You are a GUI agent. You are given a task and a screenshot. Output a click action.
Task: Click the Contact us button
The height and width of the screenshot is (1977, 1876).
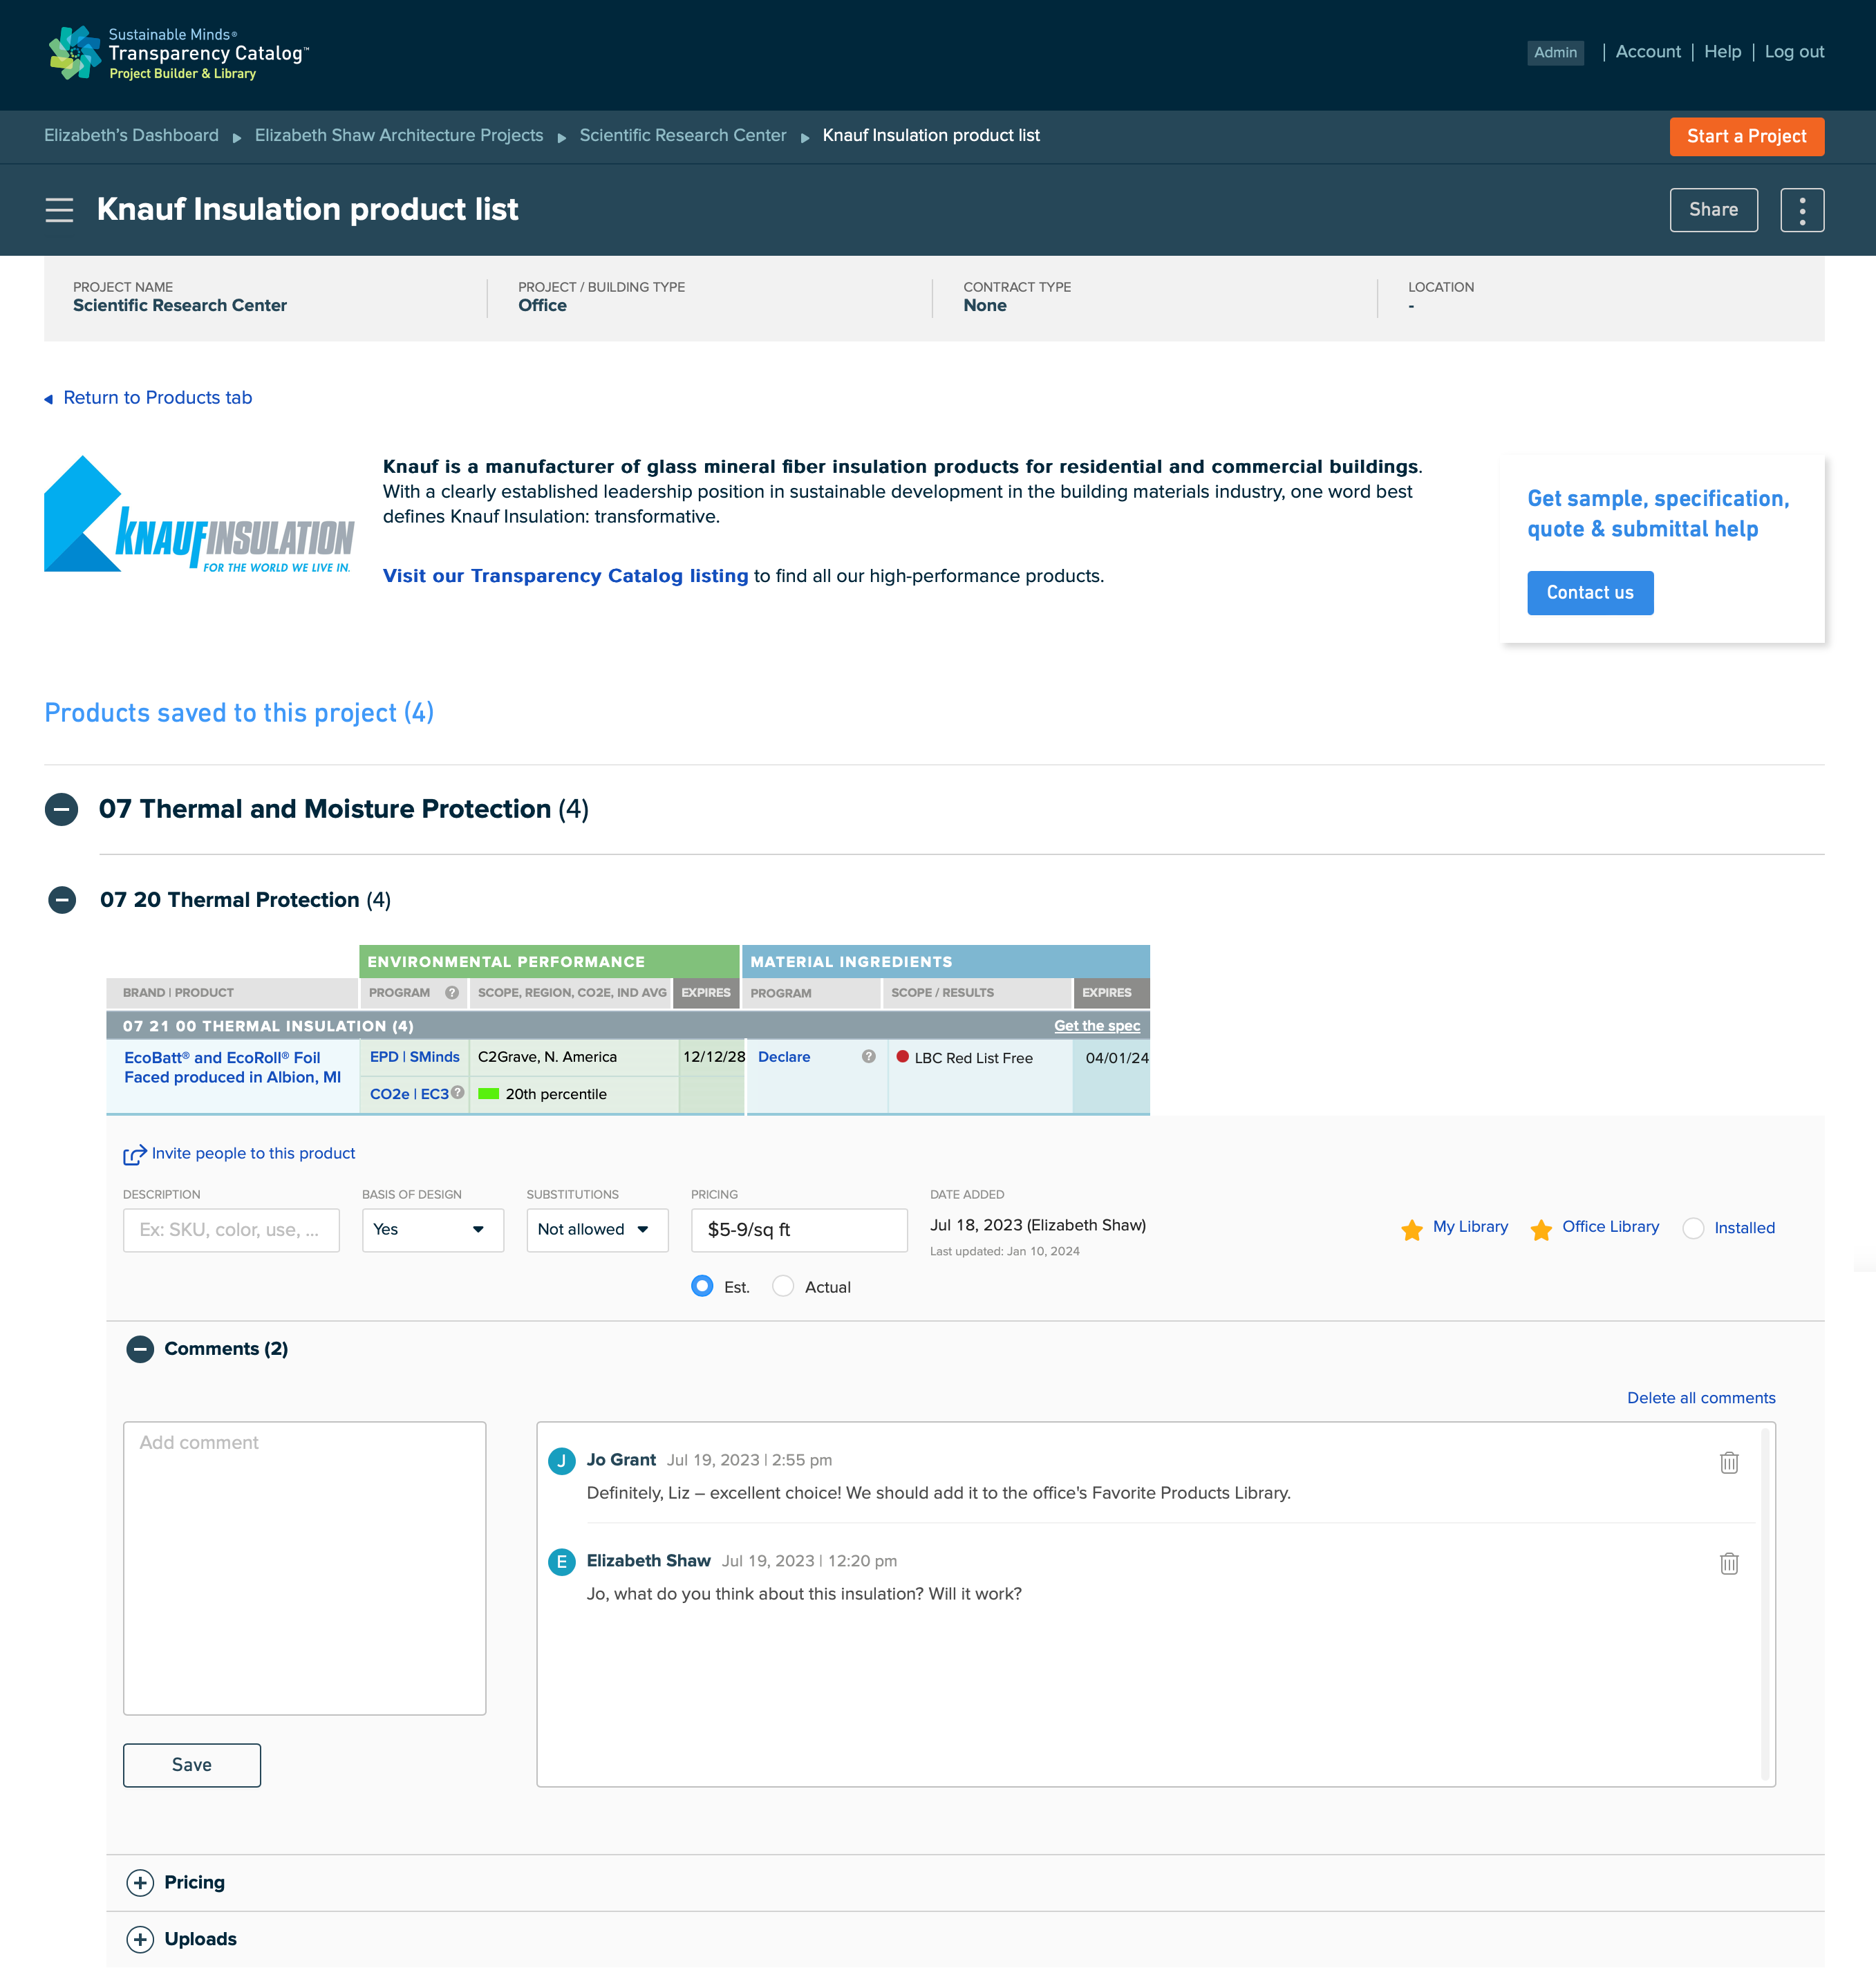[x=1589, y=592]
